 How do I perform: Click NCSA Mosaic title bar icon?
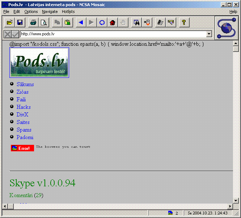[x=5, y=5]
